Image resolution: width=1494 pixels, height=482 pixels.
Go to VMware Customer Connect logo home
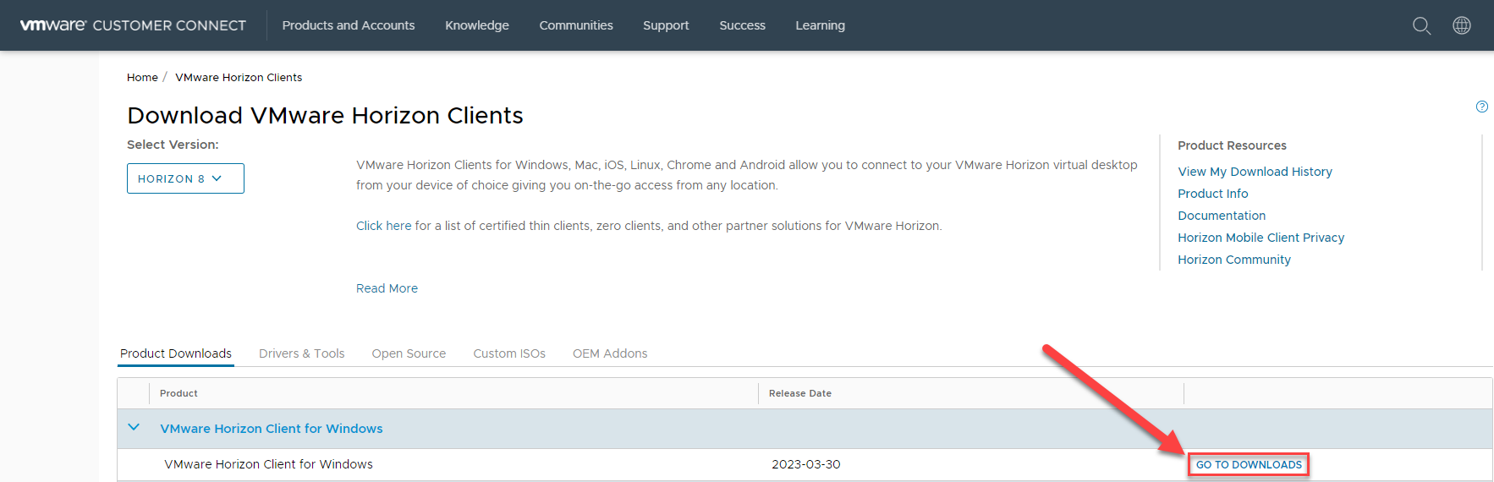click(x=133, y=25)
